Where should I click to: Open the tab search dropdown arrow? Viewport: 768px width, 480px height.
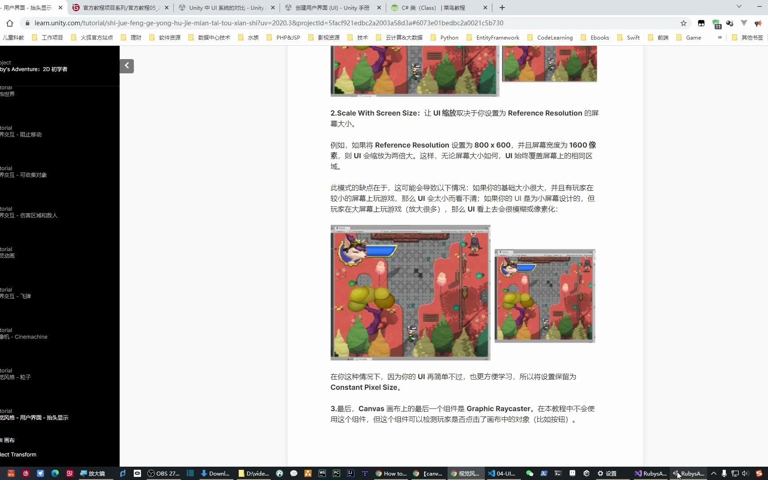(x=739, y=7)
